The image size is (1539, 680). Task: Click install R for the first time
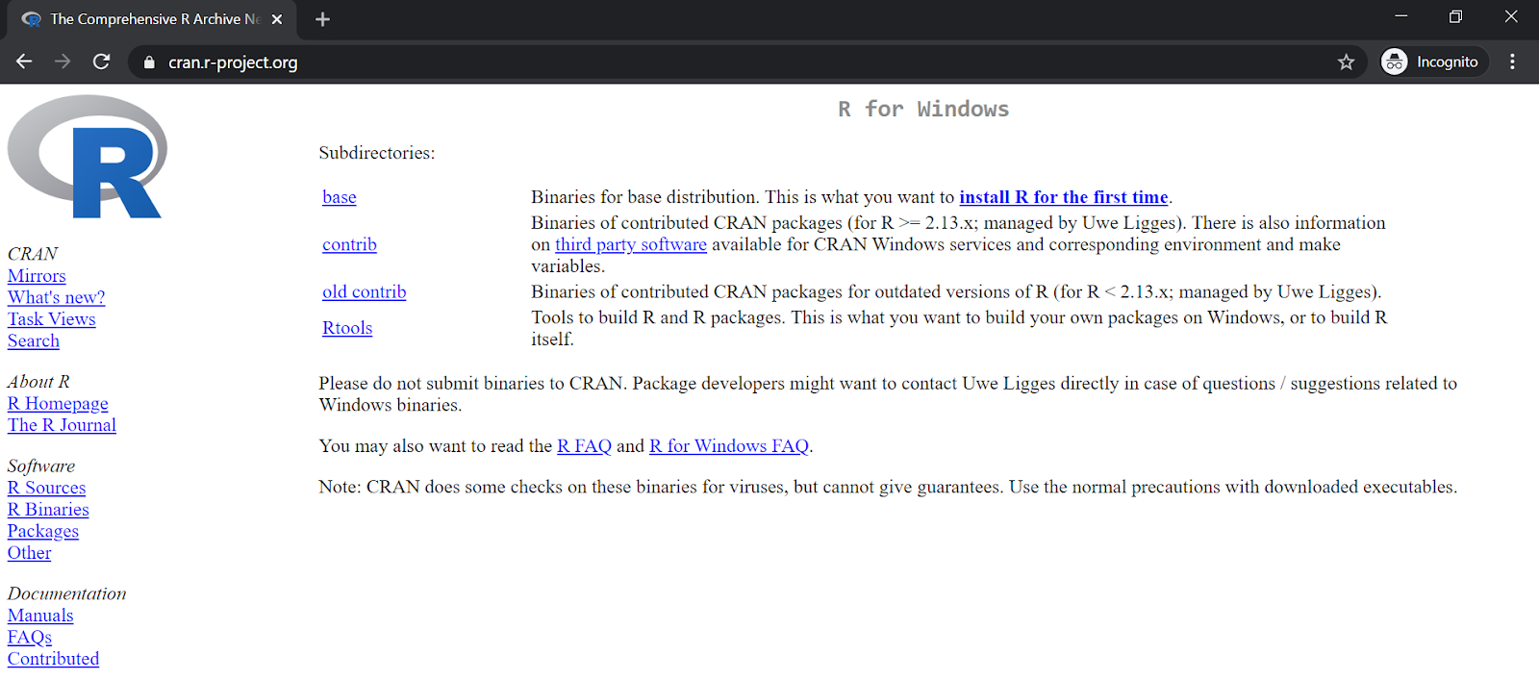(1064, 197)
